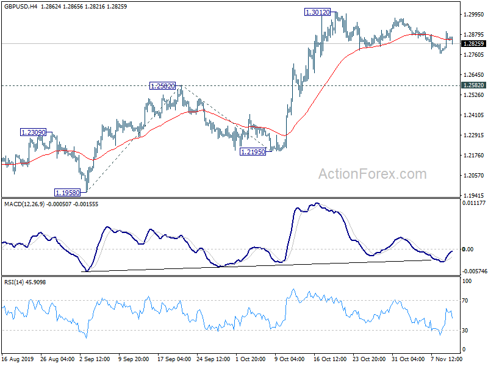Click the RSI(14) 45.9098 indicator label

coord(25,282)
